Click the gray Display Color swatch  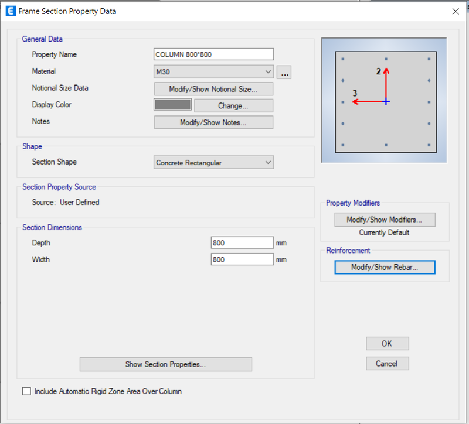click(172, 105)
